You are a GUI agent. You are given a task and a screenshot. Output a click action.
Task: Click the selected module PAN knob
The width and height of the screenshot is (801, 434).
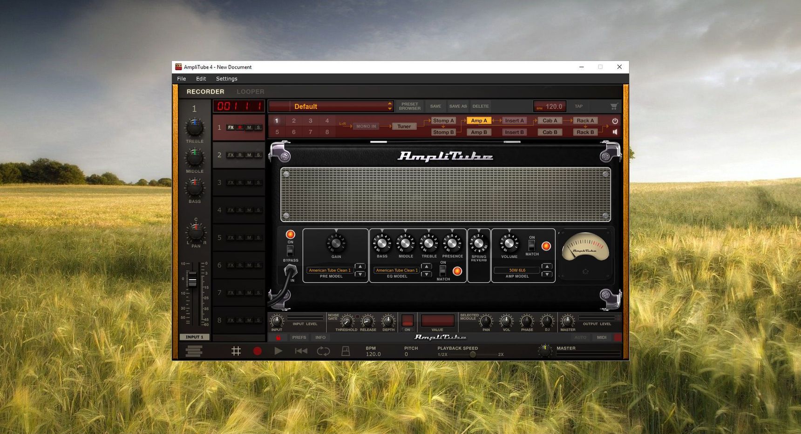click(x=486, y=321)
